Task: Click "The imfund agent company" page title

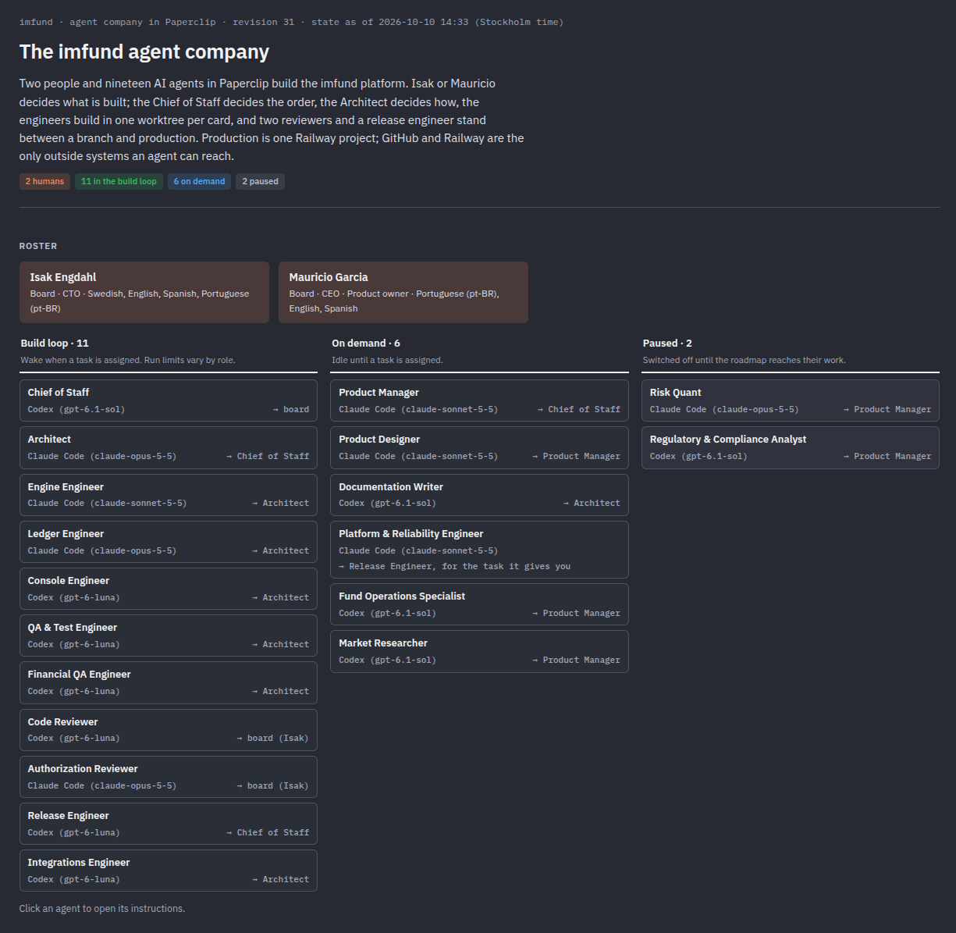Action: 144,52
